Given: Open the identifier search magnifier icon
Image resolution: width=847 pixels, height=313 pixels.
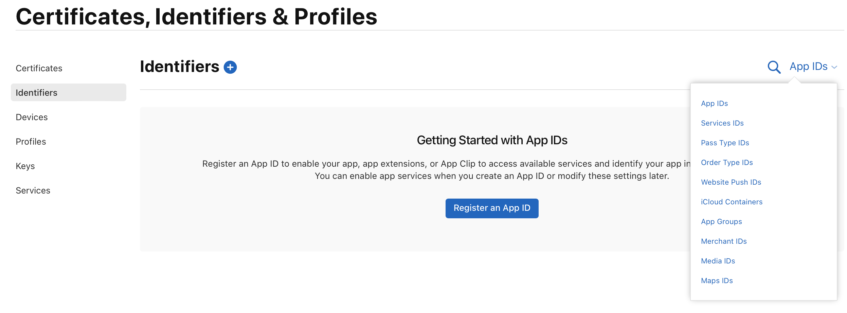Looking at the screenshot, I should tap(774, 67).
